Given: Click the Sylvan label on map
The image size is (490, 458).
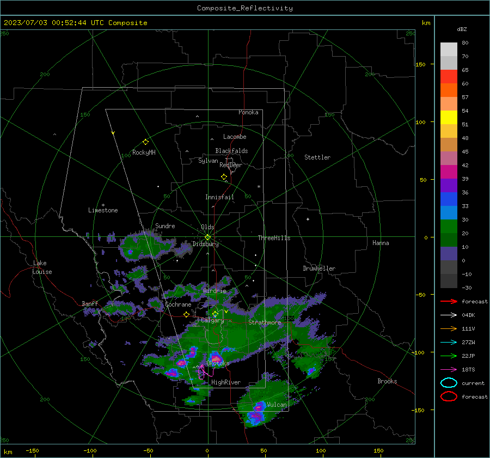Looking at the screenshot, I should [208, 161].
